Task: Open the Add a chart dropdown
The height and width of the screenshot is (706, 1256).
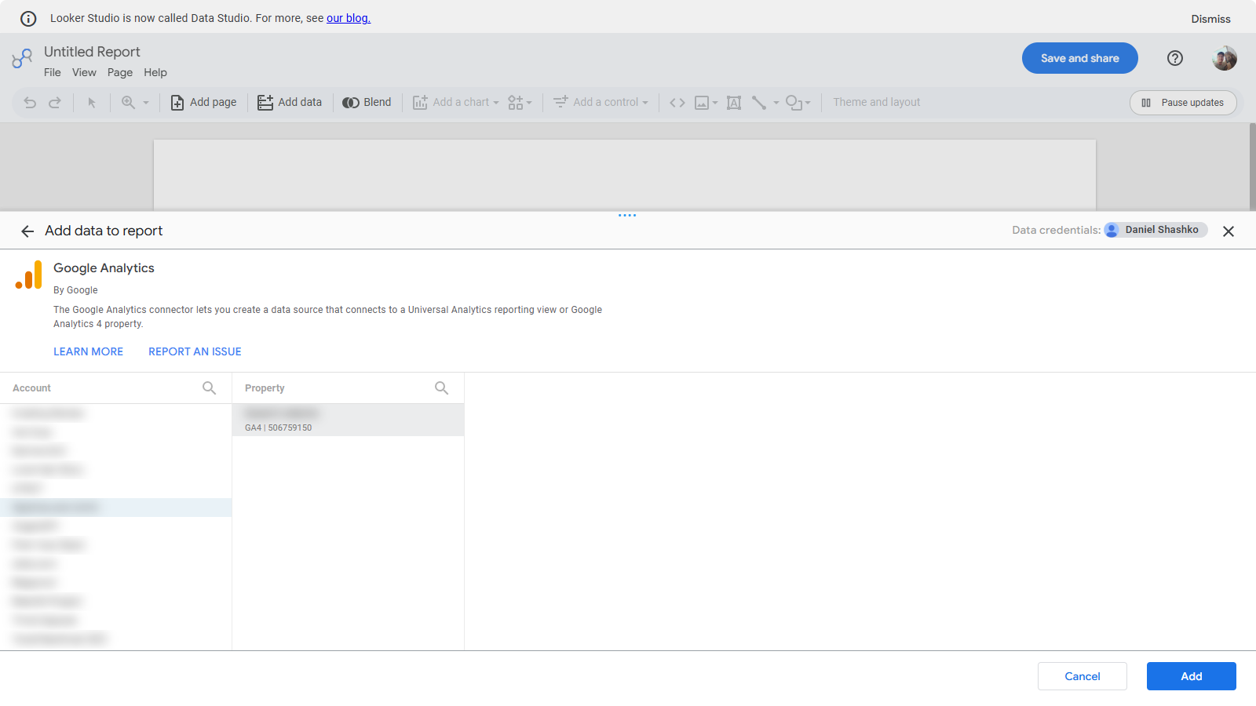Action: [456, 102]
